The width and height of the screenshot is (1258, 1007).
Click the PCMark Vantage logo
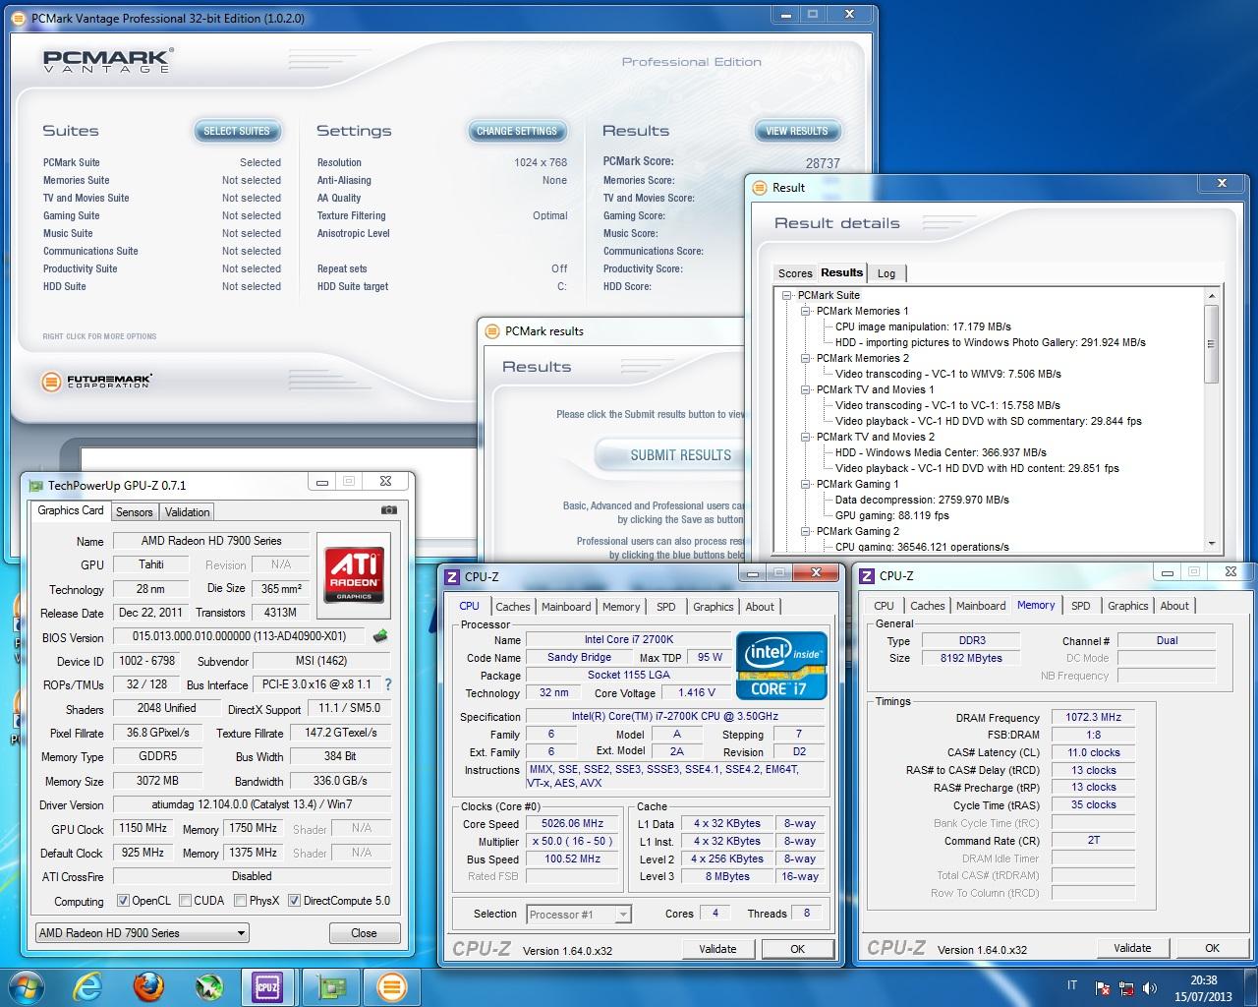coord(108,61)
